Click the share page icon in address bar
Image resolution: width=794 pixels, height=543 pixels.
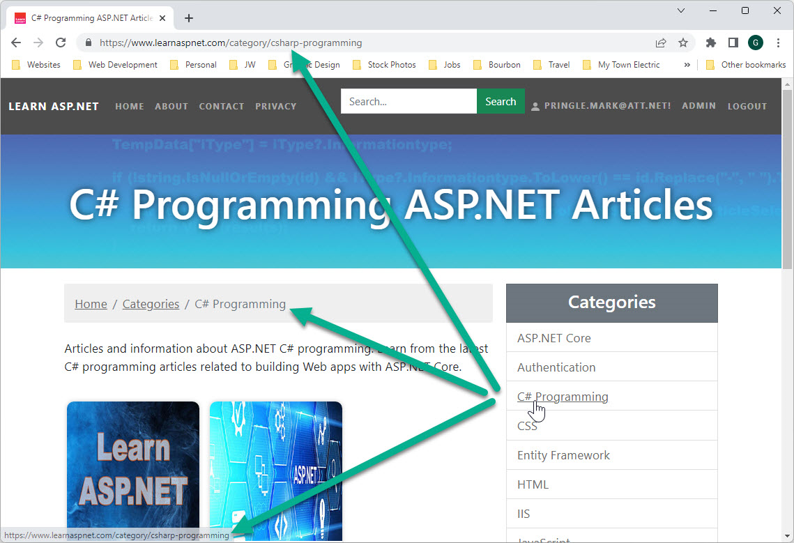661,43
